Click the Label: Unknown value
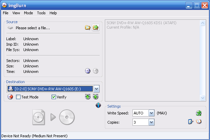Screen dimensions: 210x140 (x=31, y=39)
